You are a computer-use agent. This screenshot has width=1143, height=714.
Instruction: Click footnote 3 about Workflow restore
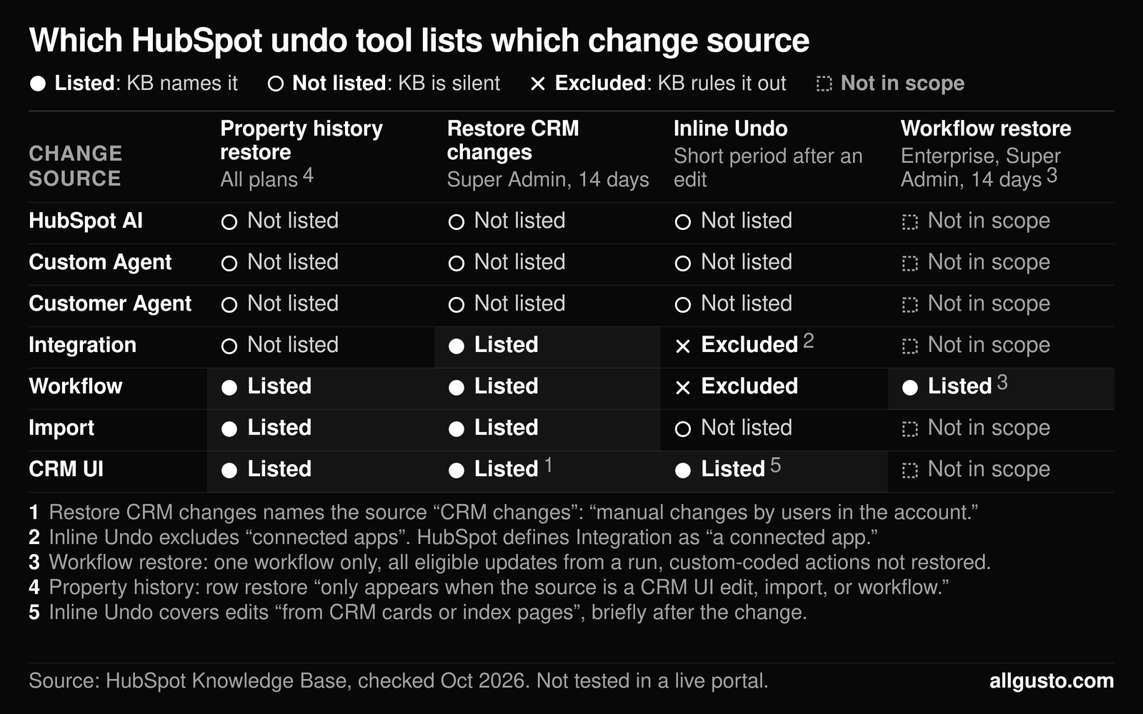pyautogui.click(x=510, y=563)
